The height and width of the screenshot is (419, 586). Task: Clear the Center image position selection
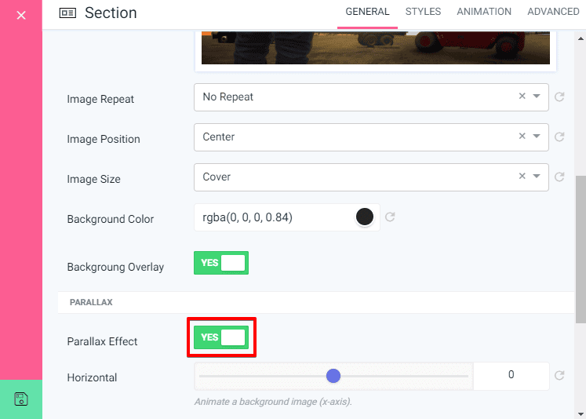tap(522, 137)
